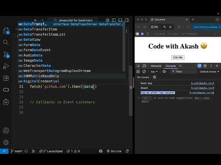Click the zoom magnifier in the address bar
Viewport: 221px width, 165px height.
(x=164, y=27)
